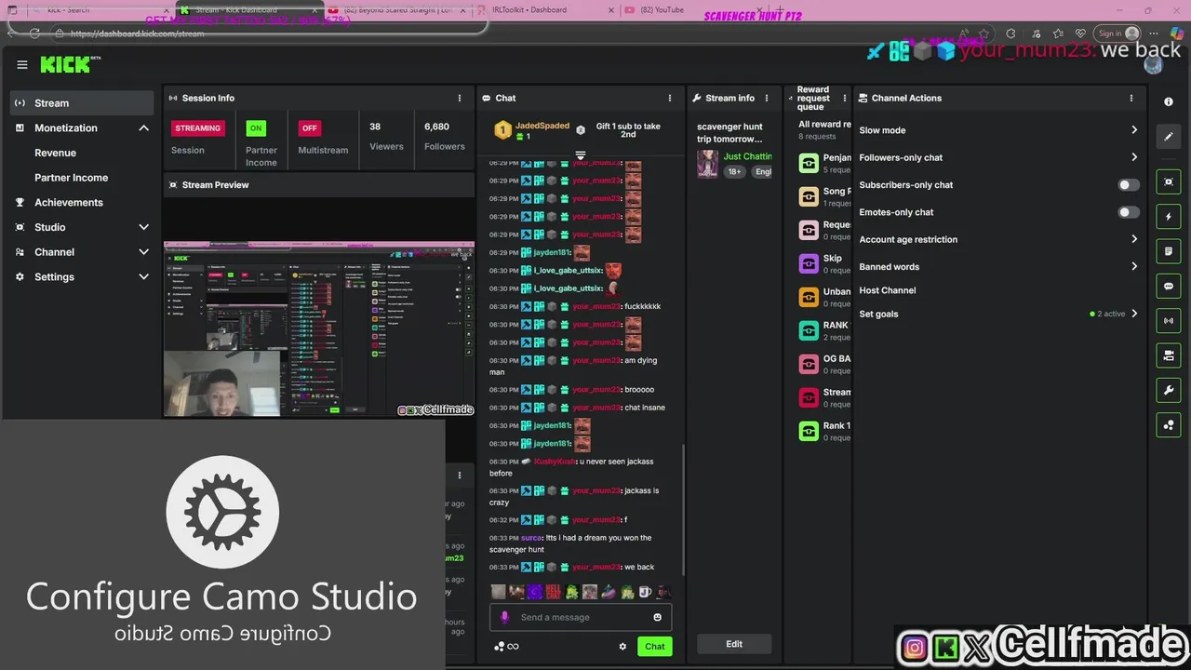Viewport: 1191px width, 670px height.
Task: Click the pencil edit-layout icon
Action: (1169, 137)
